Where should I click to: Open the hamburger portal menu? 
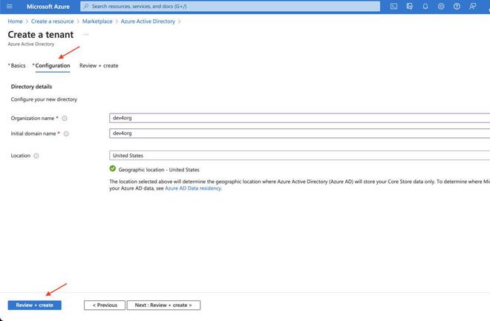point(10,6)
